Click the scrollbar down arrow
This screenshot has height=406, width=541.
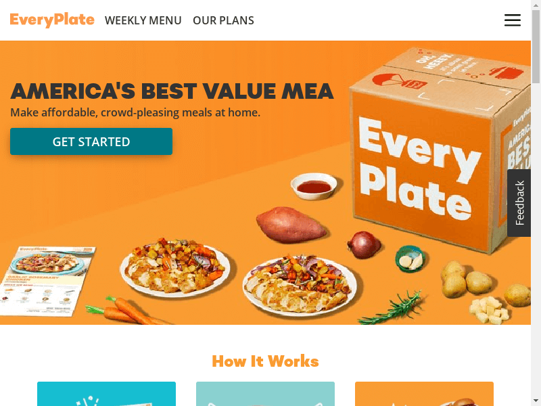[536, 401]
